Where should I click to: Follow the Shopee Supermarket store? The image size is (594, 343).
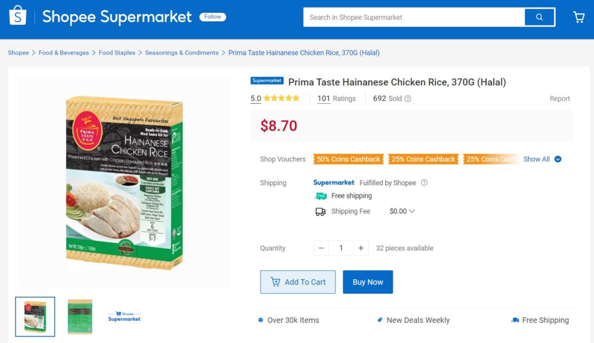[x=213, y=17]
